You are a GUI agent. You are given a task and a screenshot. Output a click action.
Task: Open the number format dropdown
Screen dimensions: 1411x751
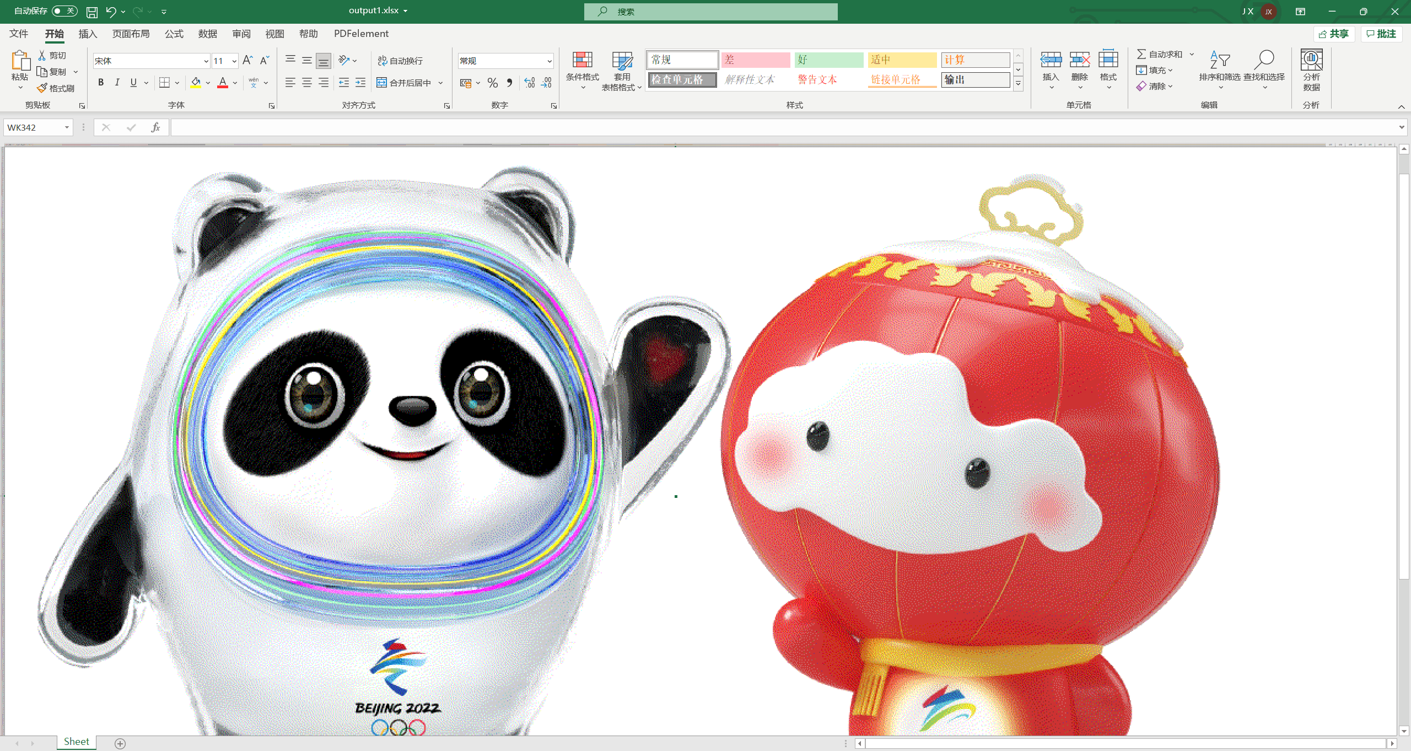pos(549,61)
